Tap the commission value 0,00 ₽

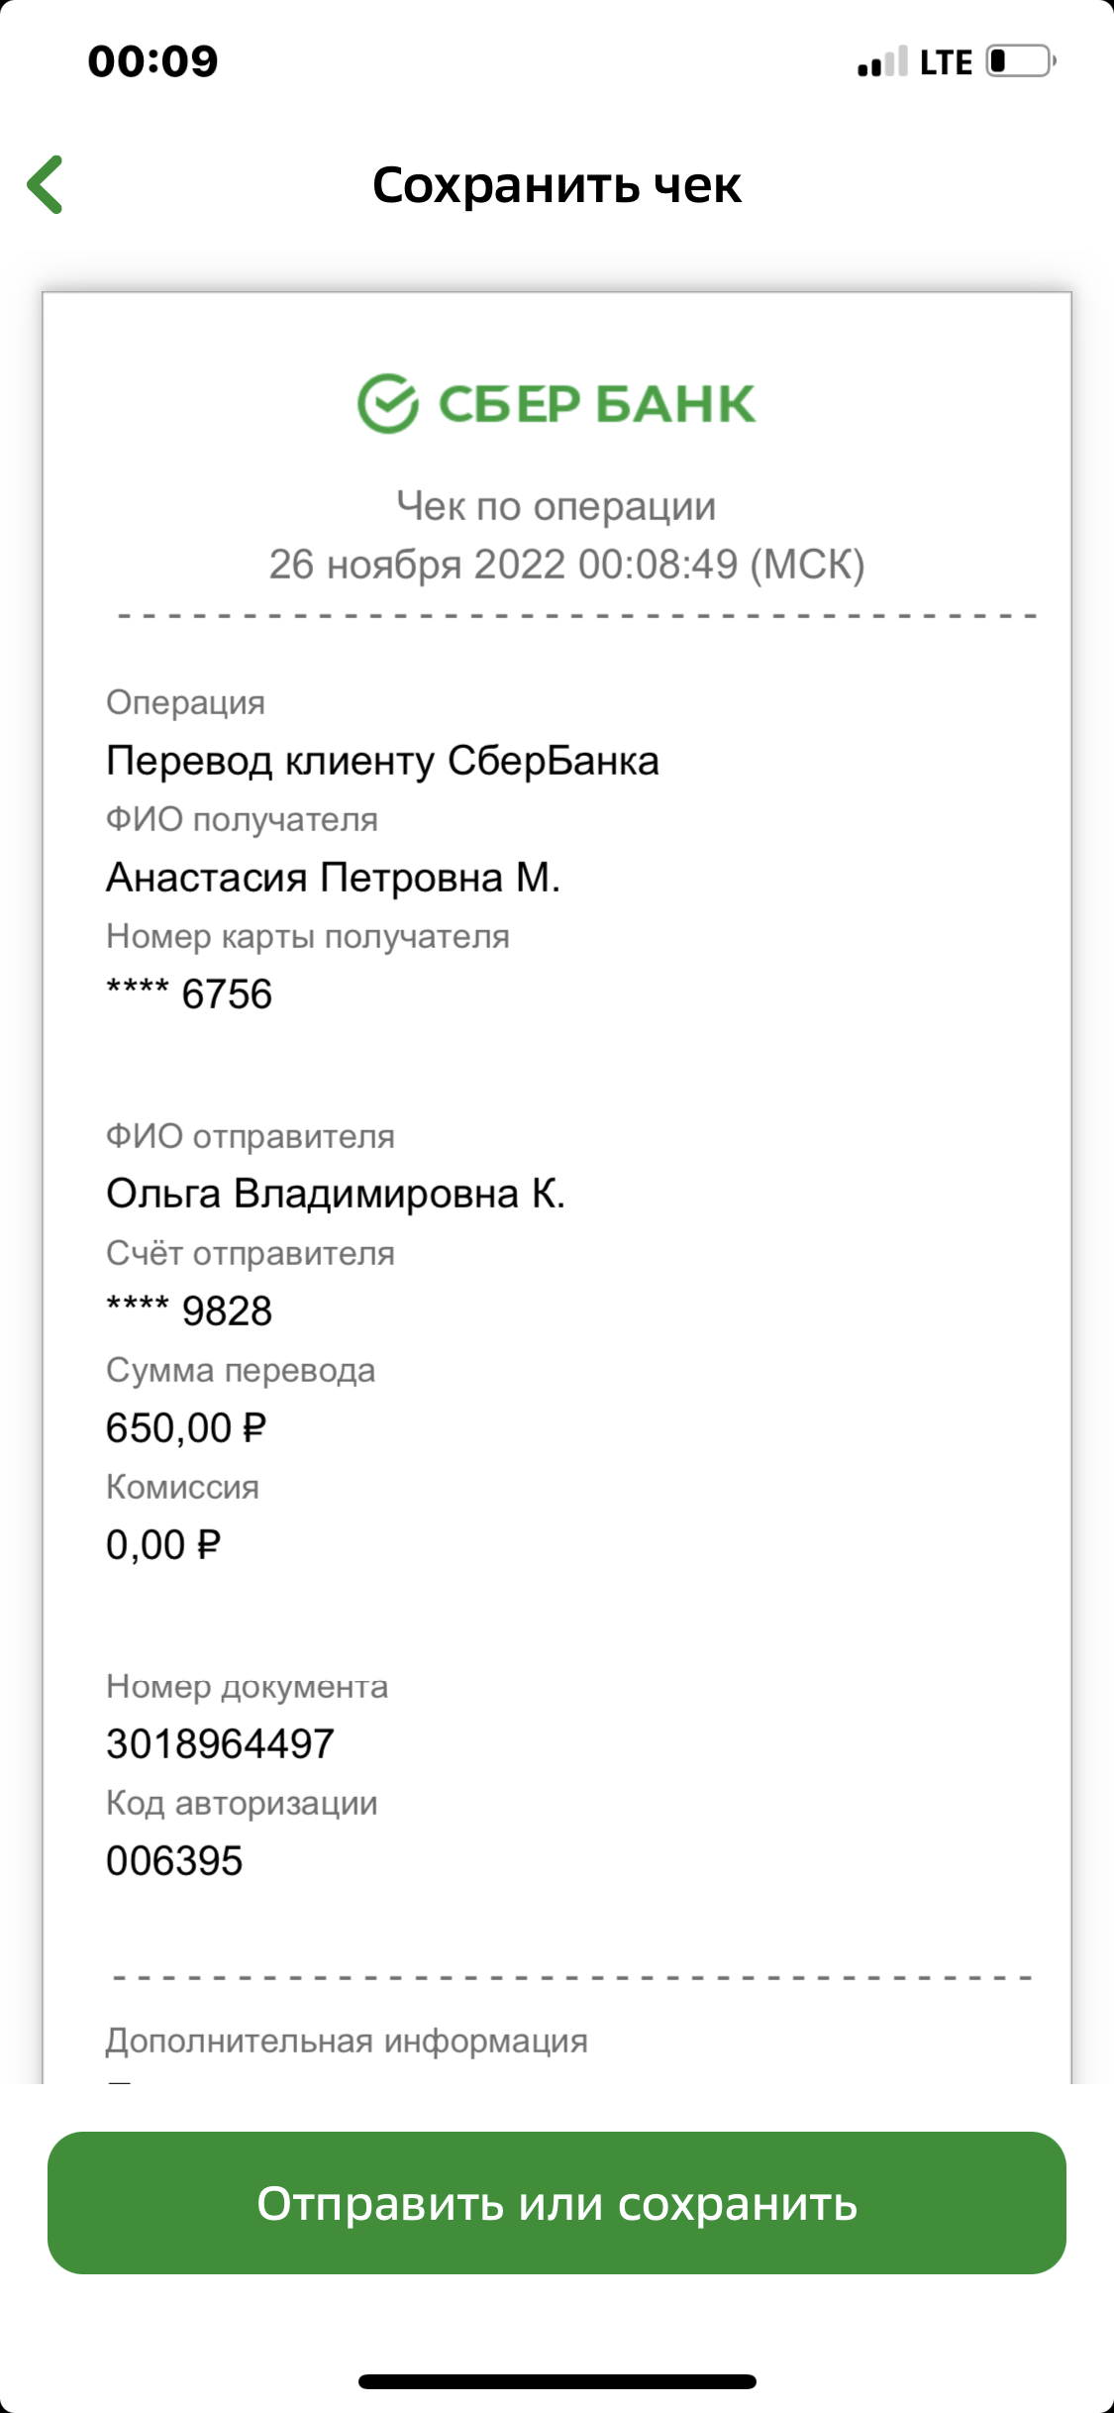(x=163, y=1545)
